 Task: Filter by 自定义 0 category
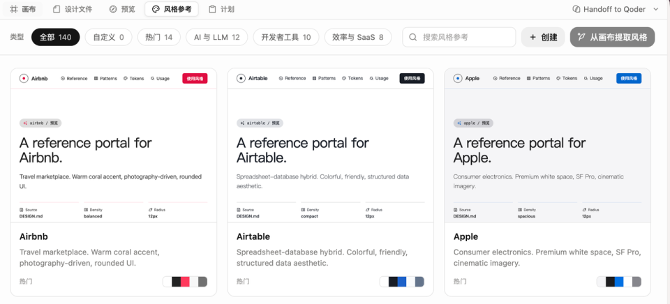click(x=109, y=37)
